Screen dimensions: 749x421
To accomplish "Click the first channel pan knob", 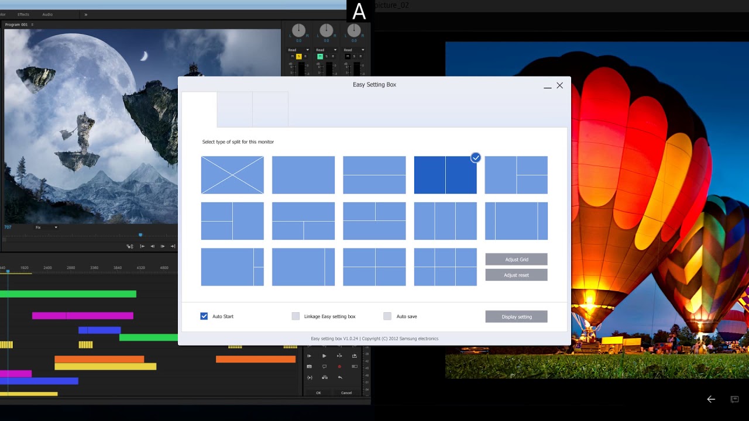I will 298,30.
